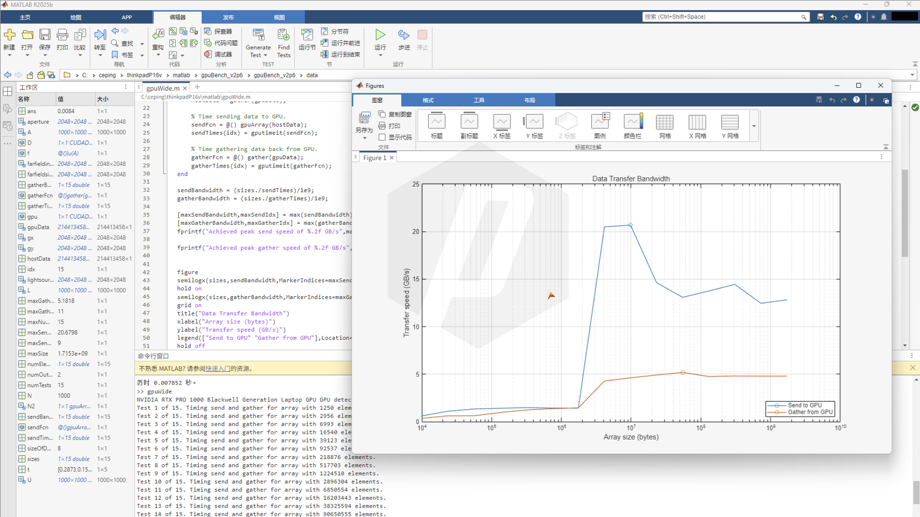This screenshot has height=517, width=920.
Task: Click the search box in the title bar
Action: point(721,17)
